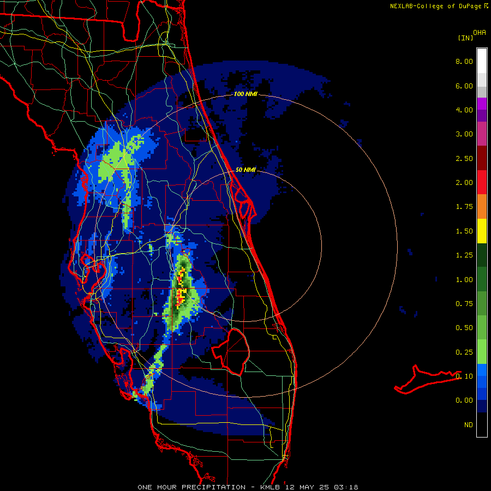Click the 2.00 legend value
The height and width of the screenshot is (491, 491).
464,183
